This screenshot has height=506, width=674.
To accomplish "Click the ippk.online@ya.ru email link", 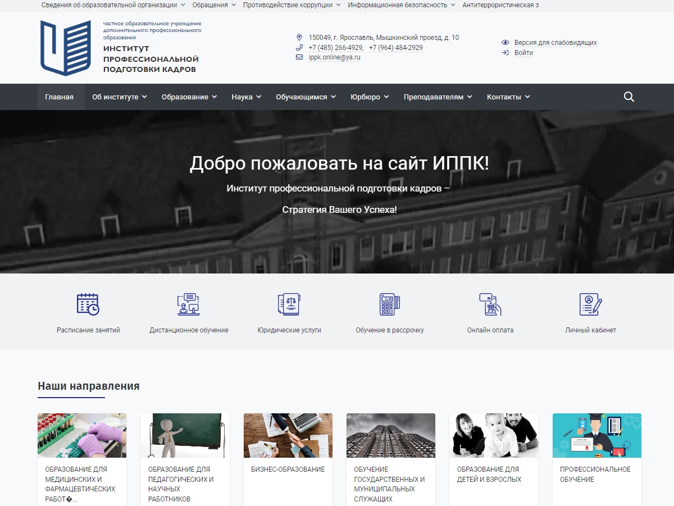I will 334,57.
